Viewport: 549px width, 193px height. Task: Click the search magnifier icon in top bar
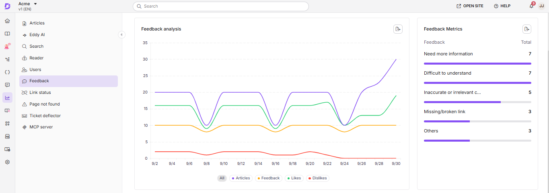coord(139,6)
